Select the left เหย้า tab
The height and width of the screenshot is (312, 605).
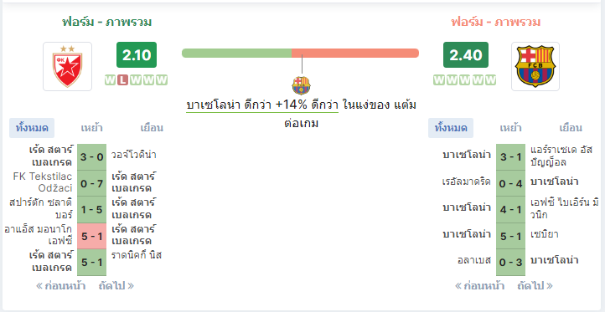tap(92, 128)
